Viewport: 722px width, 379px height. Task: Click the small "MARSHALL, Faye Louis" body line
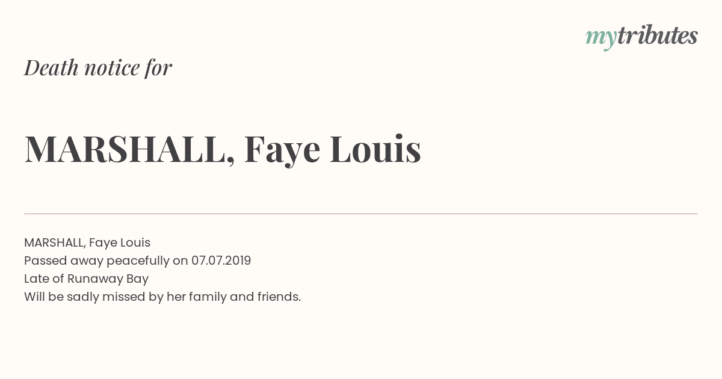pos(87,242)
